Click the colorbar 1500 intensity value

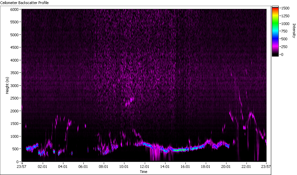tap(285, 8)
